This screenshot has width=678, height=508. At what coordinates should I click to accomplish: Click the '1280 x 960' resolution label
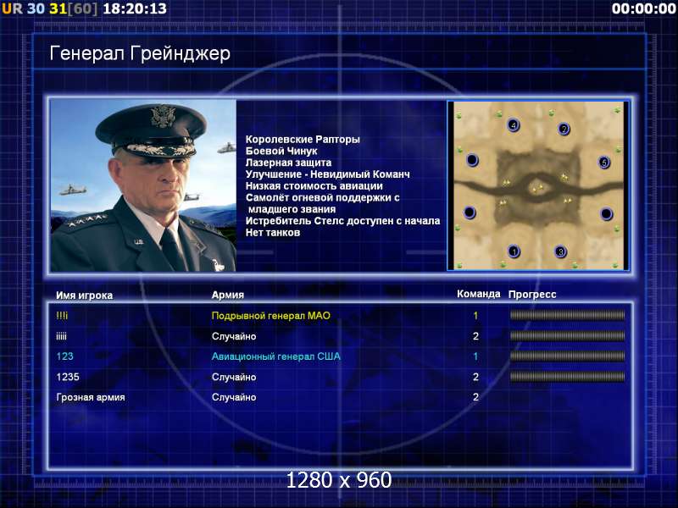pos(339,480)
